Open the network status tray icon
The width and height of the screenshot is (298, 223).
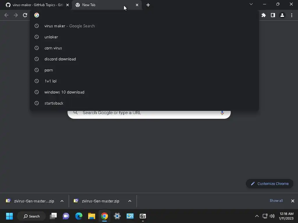[x=265, y=216]
